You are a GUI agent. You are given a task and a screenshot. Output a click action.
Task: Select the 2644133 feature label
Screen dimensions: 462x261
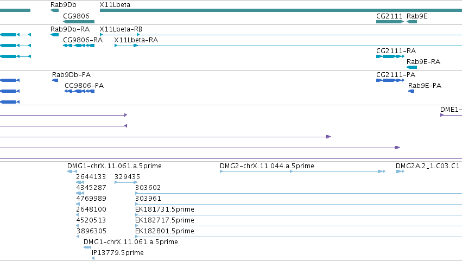point(91,177)
